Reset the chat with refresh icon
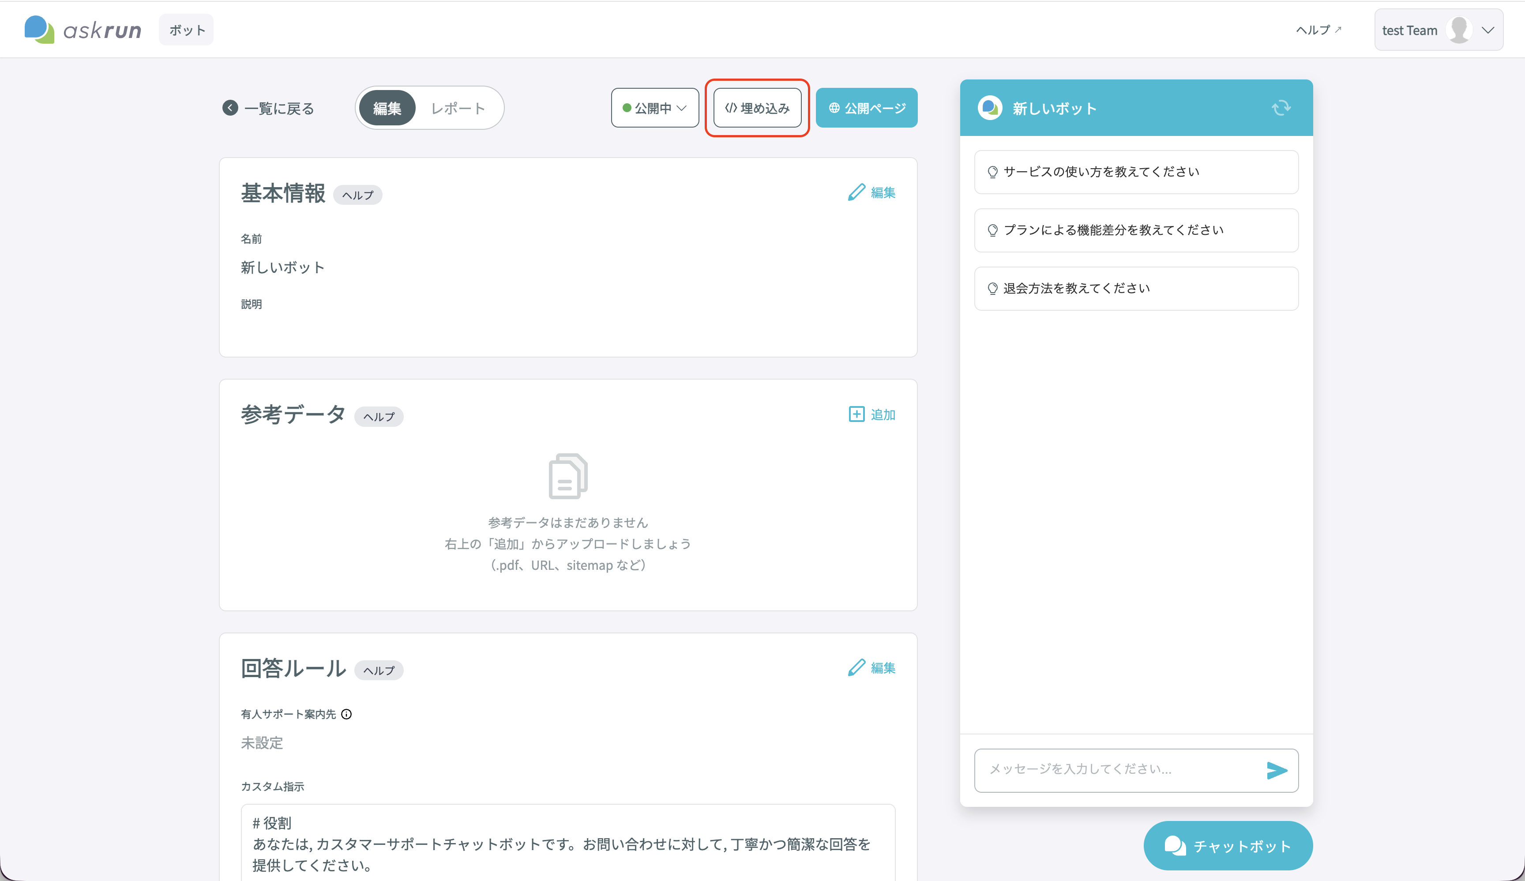 point(1281,108)
